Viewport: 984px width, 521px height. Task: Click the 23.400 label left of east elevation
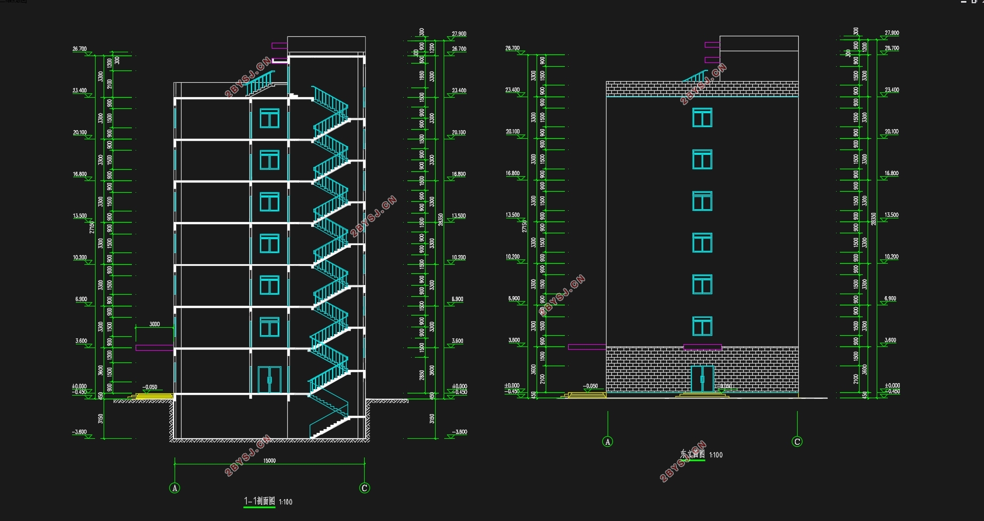coord(513,90)
